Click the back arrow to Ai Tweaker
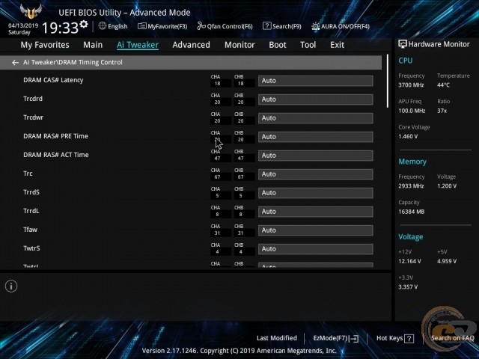The width and height of the screenshot is (479, 359). [15, 63]
